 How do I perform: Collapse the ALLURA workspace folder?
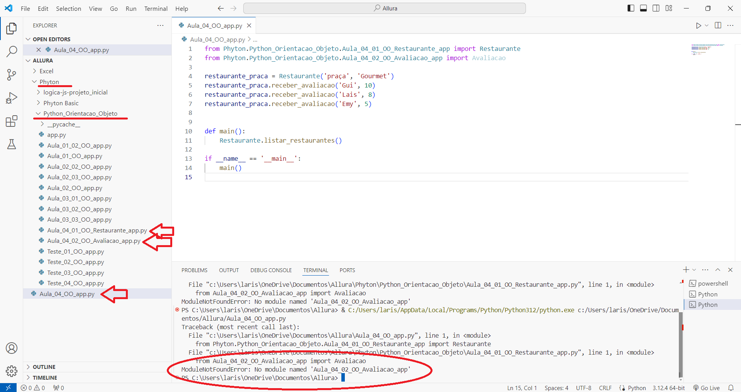[x=28, y=61]
